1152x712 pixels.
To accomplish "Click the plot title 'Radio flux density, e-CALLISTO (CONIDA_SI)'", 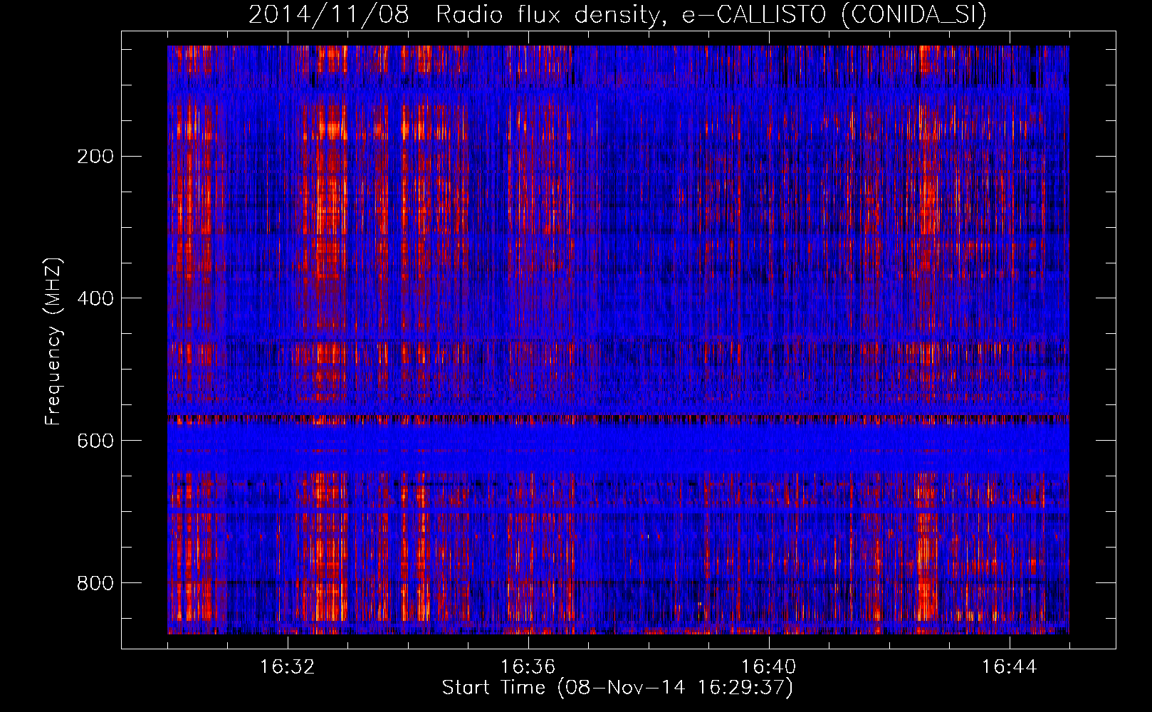I will 711,14.
